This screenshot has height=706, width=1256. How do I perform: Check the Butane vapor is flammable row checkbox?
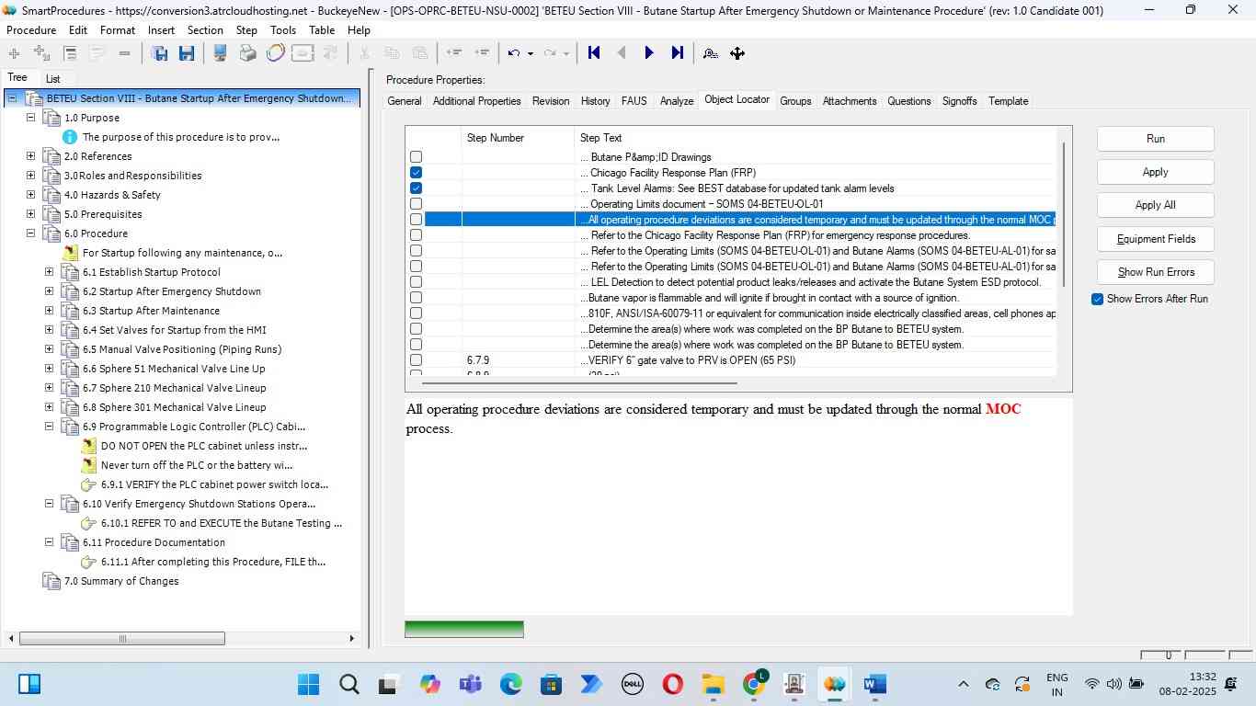tap(417, 298)
